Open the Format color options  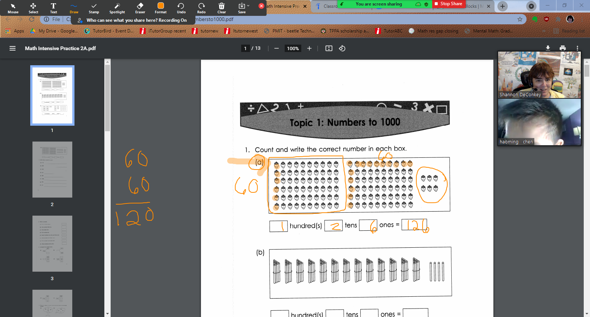[x=161, y=8]
